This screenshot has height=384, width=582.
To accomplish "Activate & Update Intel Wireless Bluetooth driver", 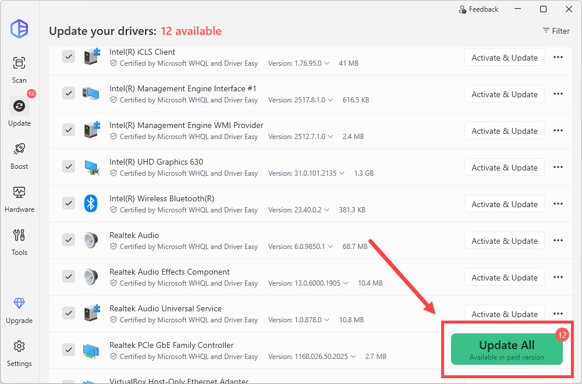I will pos(504,204).
